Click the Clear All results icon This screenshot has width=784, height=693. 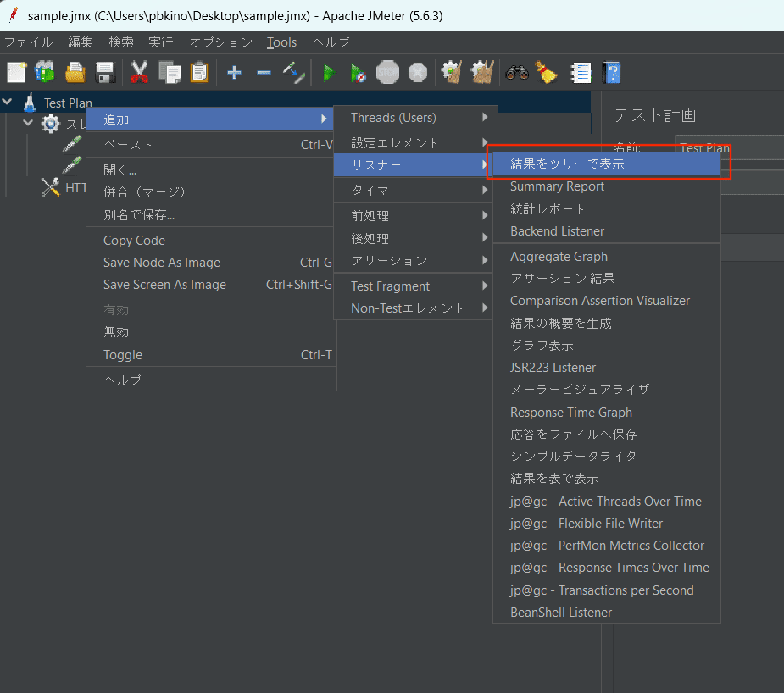482,73
